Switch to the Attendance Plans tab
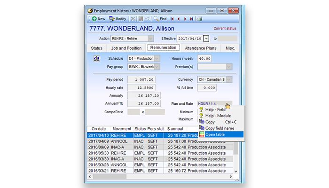Image resolution: width=329 pixels, height=188 pixels. 201,48
